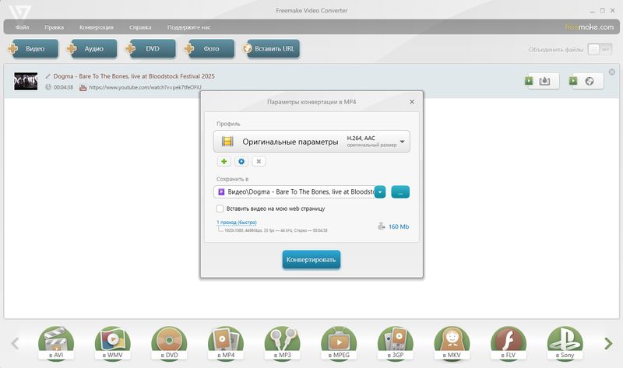Click the add profile plus icon
The height and width of the screenshot is (368, 623).
coord(224,161)
